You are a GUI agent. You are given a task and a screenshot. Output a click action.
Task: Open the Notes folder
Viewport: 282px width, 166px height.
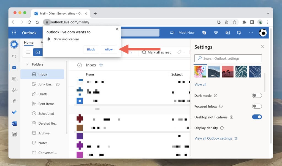pos(42,143)
